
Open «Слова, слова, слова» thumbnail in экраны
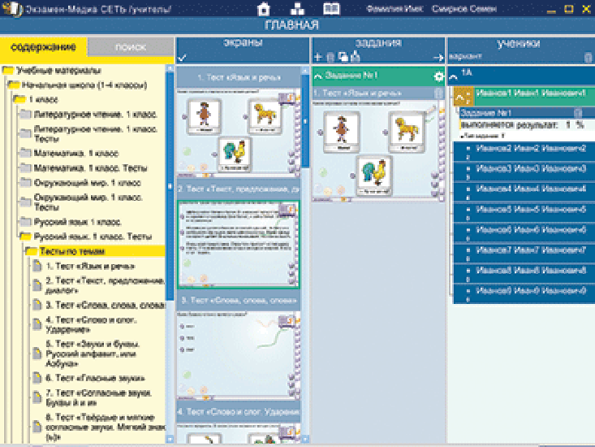click(239, 356)
